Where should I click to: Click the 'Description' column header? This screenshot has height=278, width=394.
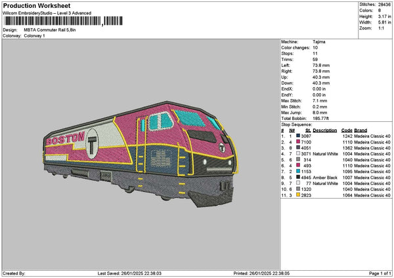pyautogui.click(x=325, y=130)
